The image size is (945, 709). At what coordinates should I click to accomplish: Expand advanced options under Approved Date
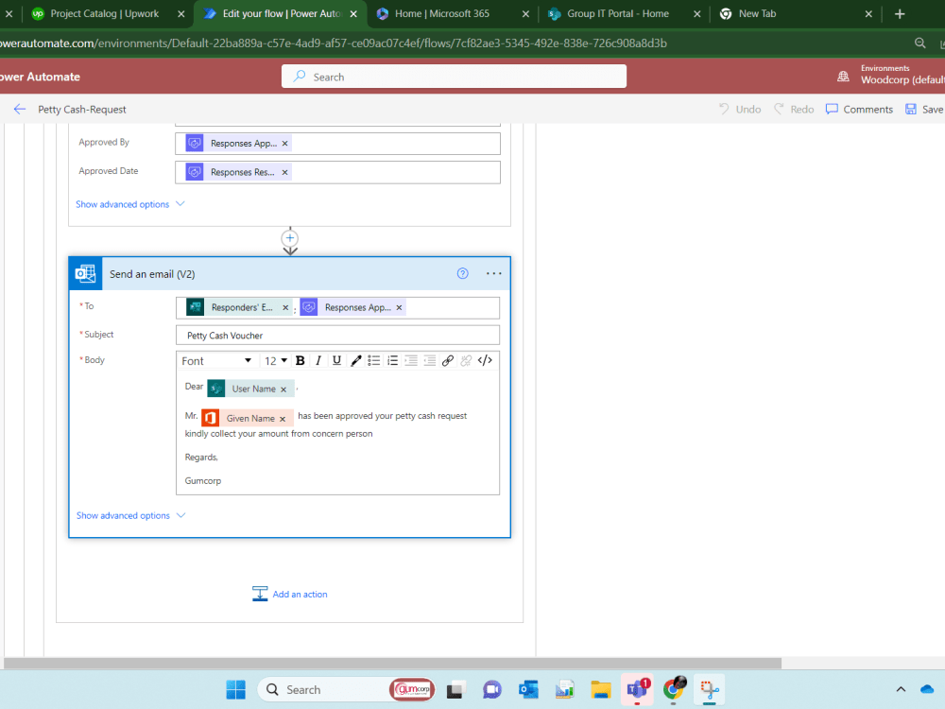tap(130, 204)
